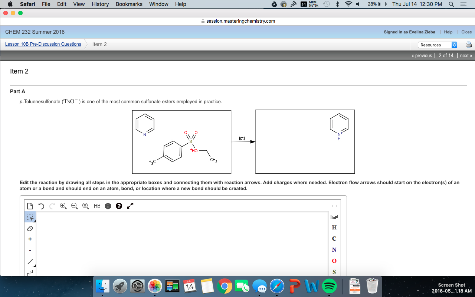The image size is (475, 297).
Task: Open Lesson 10B Pre-Discussion Questions
Action: (x=43, y=44)
